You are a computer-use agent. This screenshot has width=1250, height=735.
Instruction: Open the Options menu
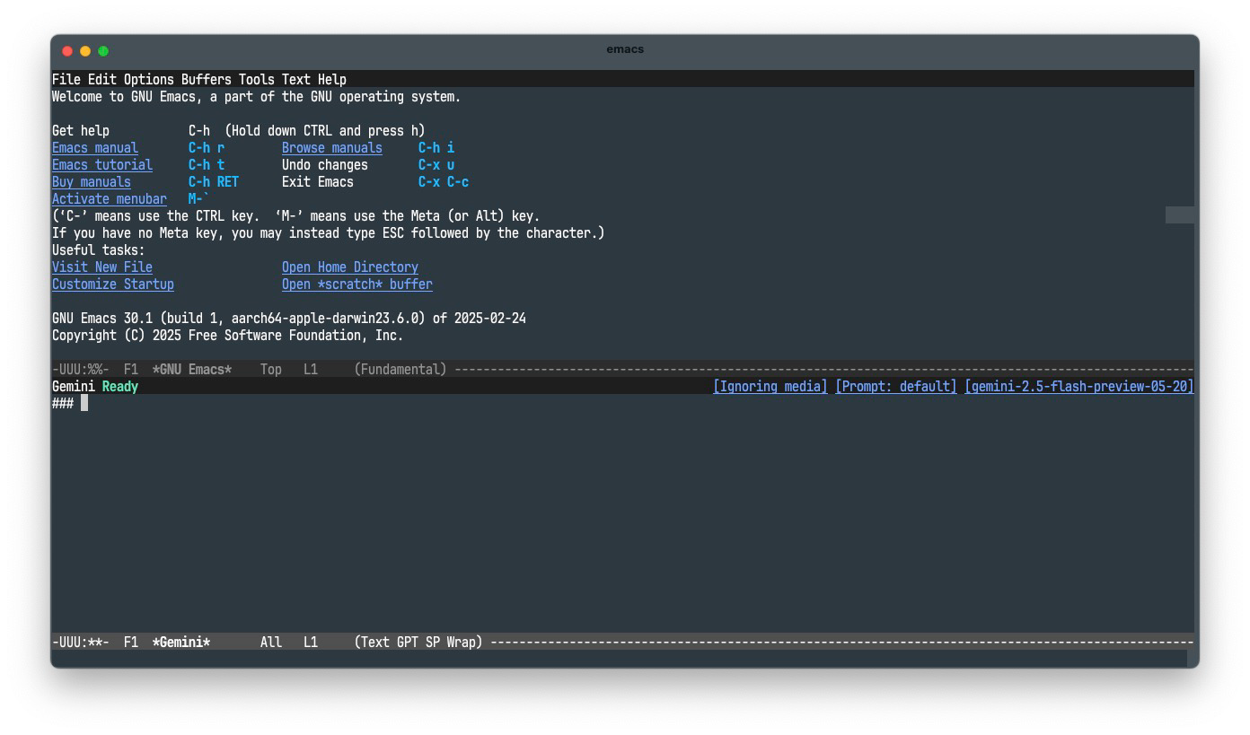(x=149, y=79)
